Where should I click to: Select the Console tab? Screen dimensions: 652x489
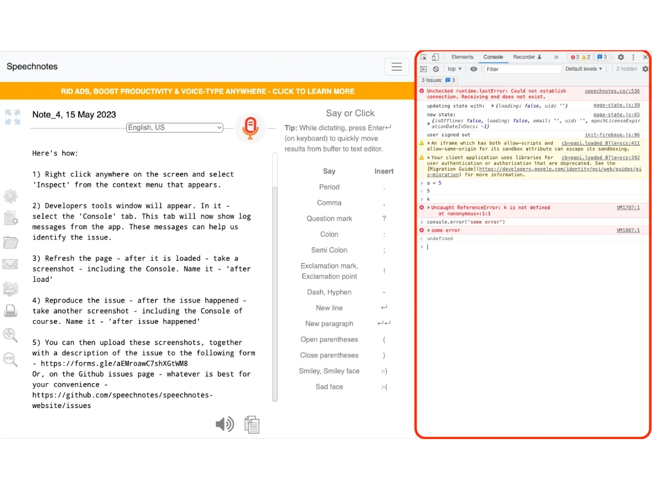[493, 57]
